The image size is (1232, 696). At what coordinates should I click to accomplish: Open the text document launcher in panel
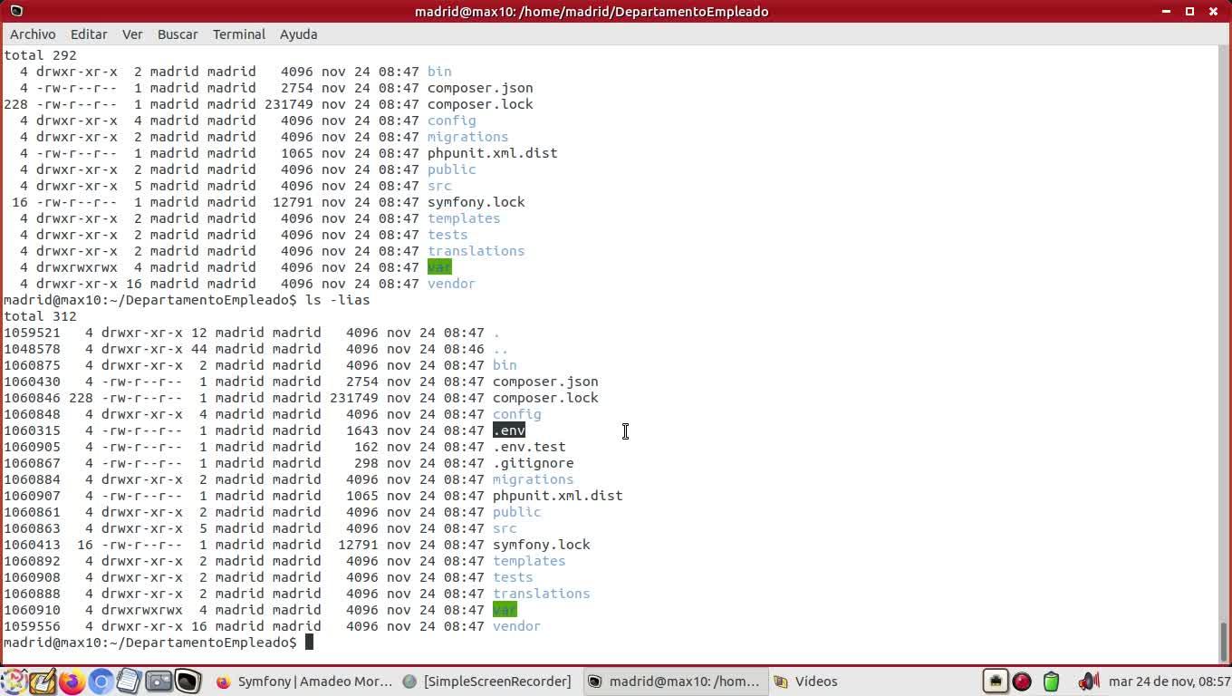pyautogui.click(x=129, y=681)
